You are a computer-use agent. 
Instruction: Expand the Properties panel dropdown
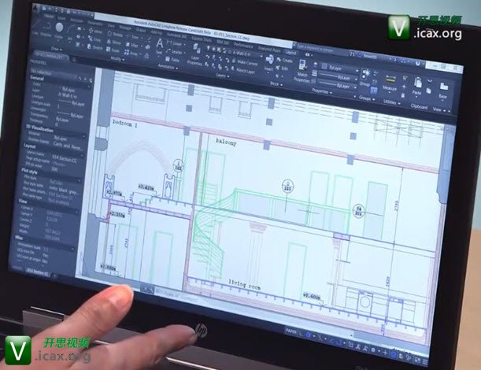(322, 91)
